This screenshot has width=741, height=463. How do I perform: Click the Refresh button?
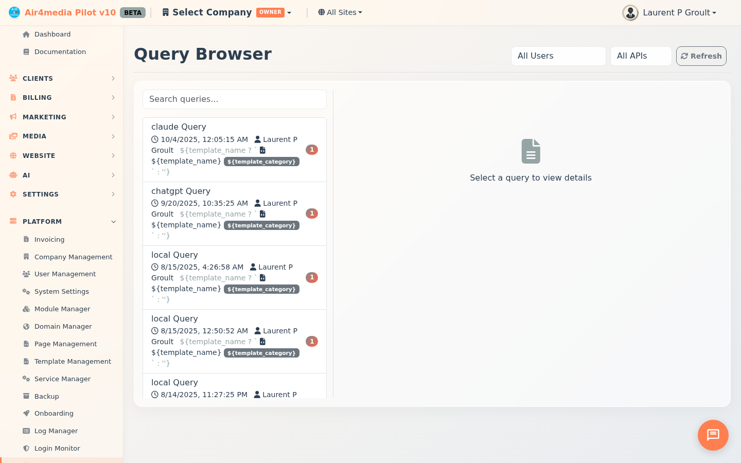tap(701, 56)
